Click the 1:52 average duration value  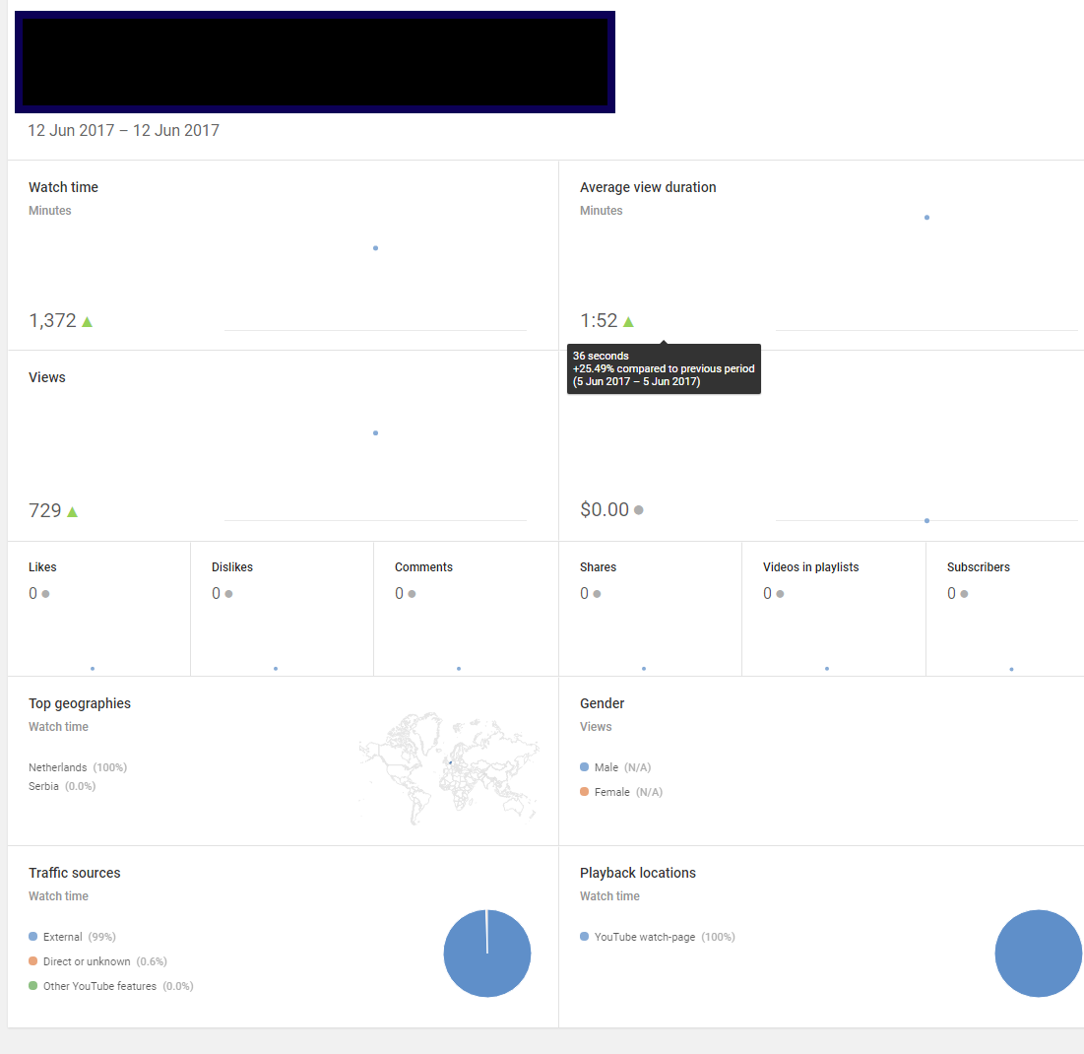point(599,321)
